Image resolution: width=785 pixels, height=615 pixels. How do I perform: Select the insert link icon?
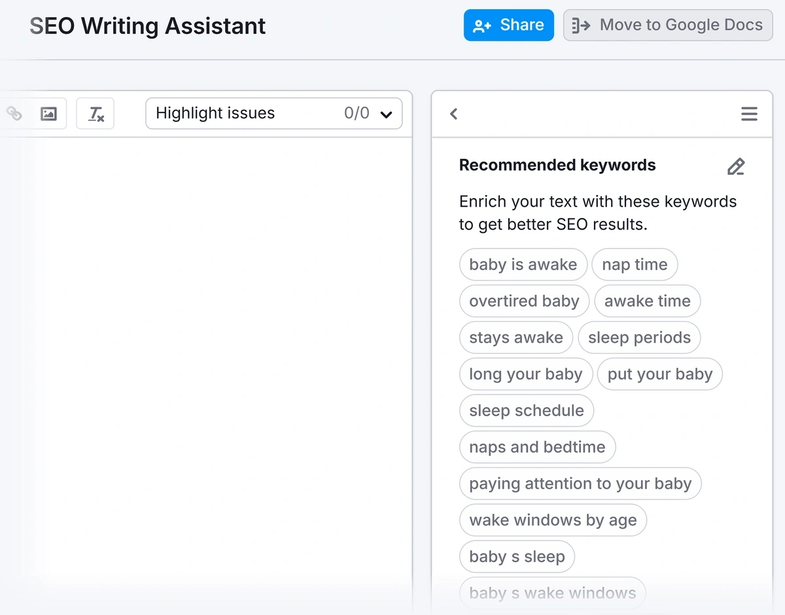[14, 113]
